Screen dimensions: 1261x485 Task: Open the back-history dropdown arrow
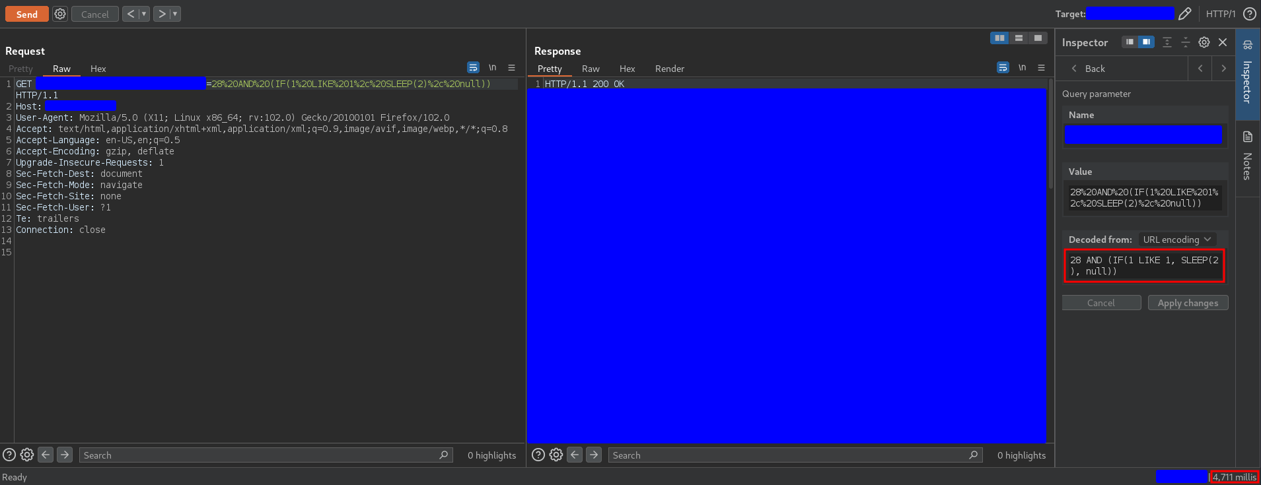click(144, 14)
